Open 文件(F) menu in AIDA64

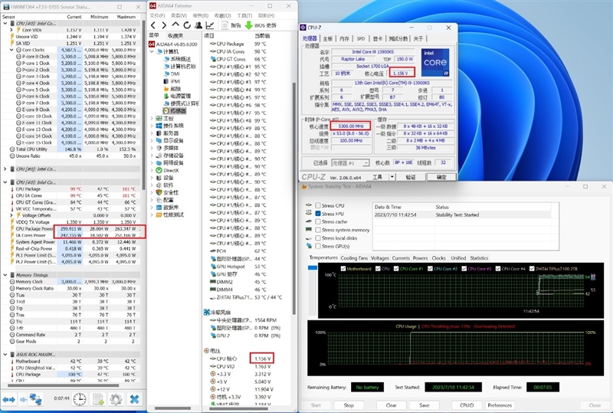pyautogui.click(x=157, y=15)
